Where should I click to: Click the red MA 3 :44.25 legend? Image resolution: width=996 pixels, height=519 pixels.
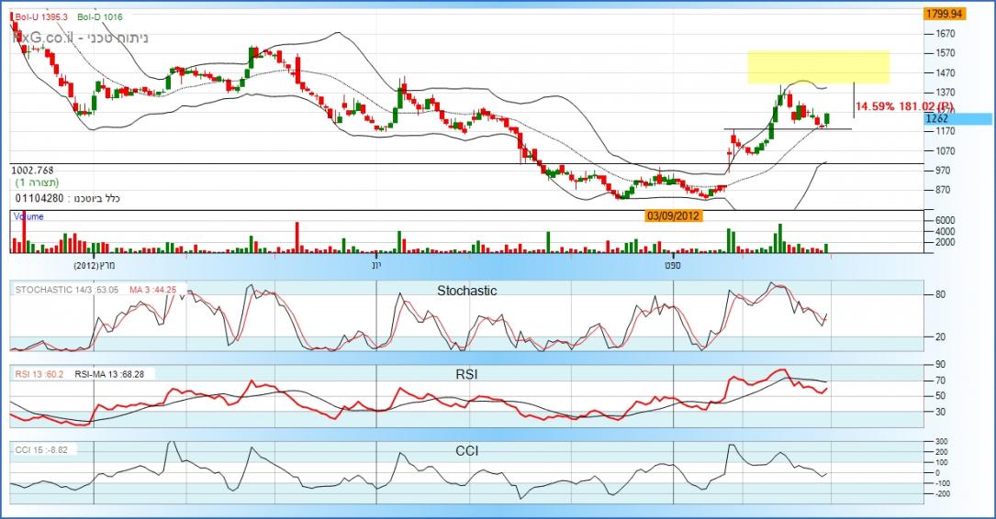151,290
